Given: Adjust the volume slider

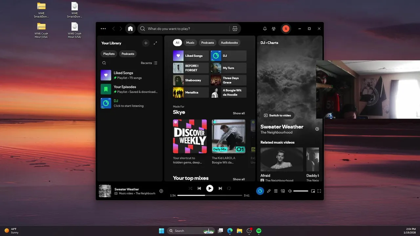Looking at the screenshot, I should tap(301, 191).
